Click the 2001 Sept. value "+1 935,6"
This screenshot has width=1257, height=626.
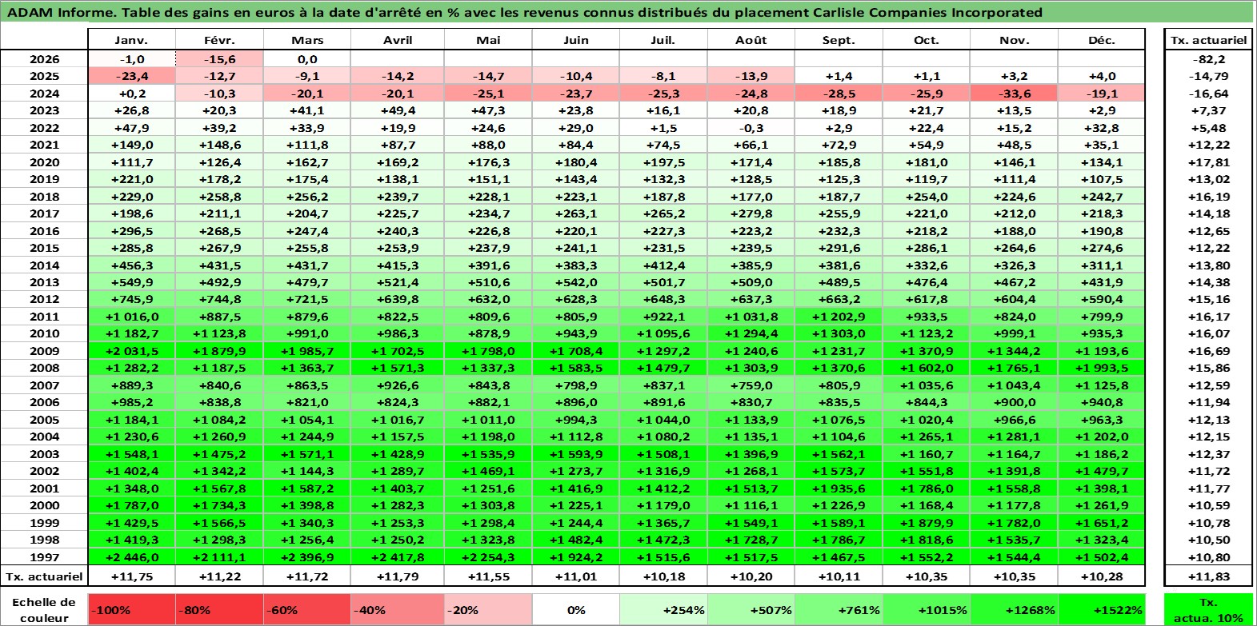point(839,488)
